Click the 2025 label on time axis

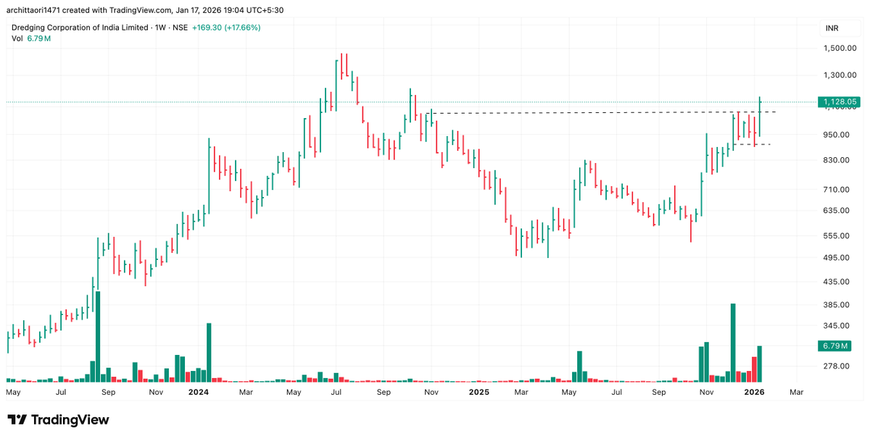478,392
